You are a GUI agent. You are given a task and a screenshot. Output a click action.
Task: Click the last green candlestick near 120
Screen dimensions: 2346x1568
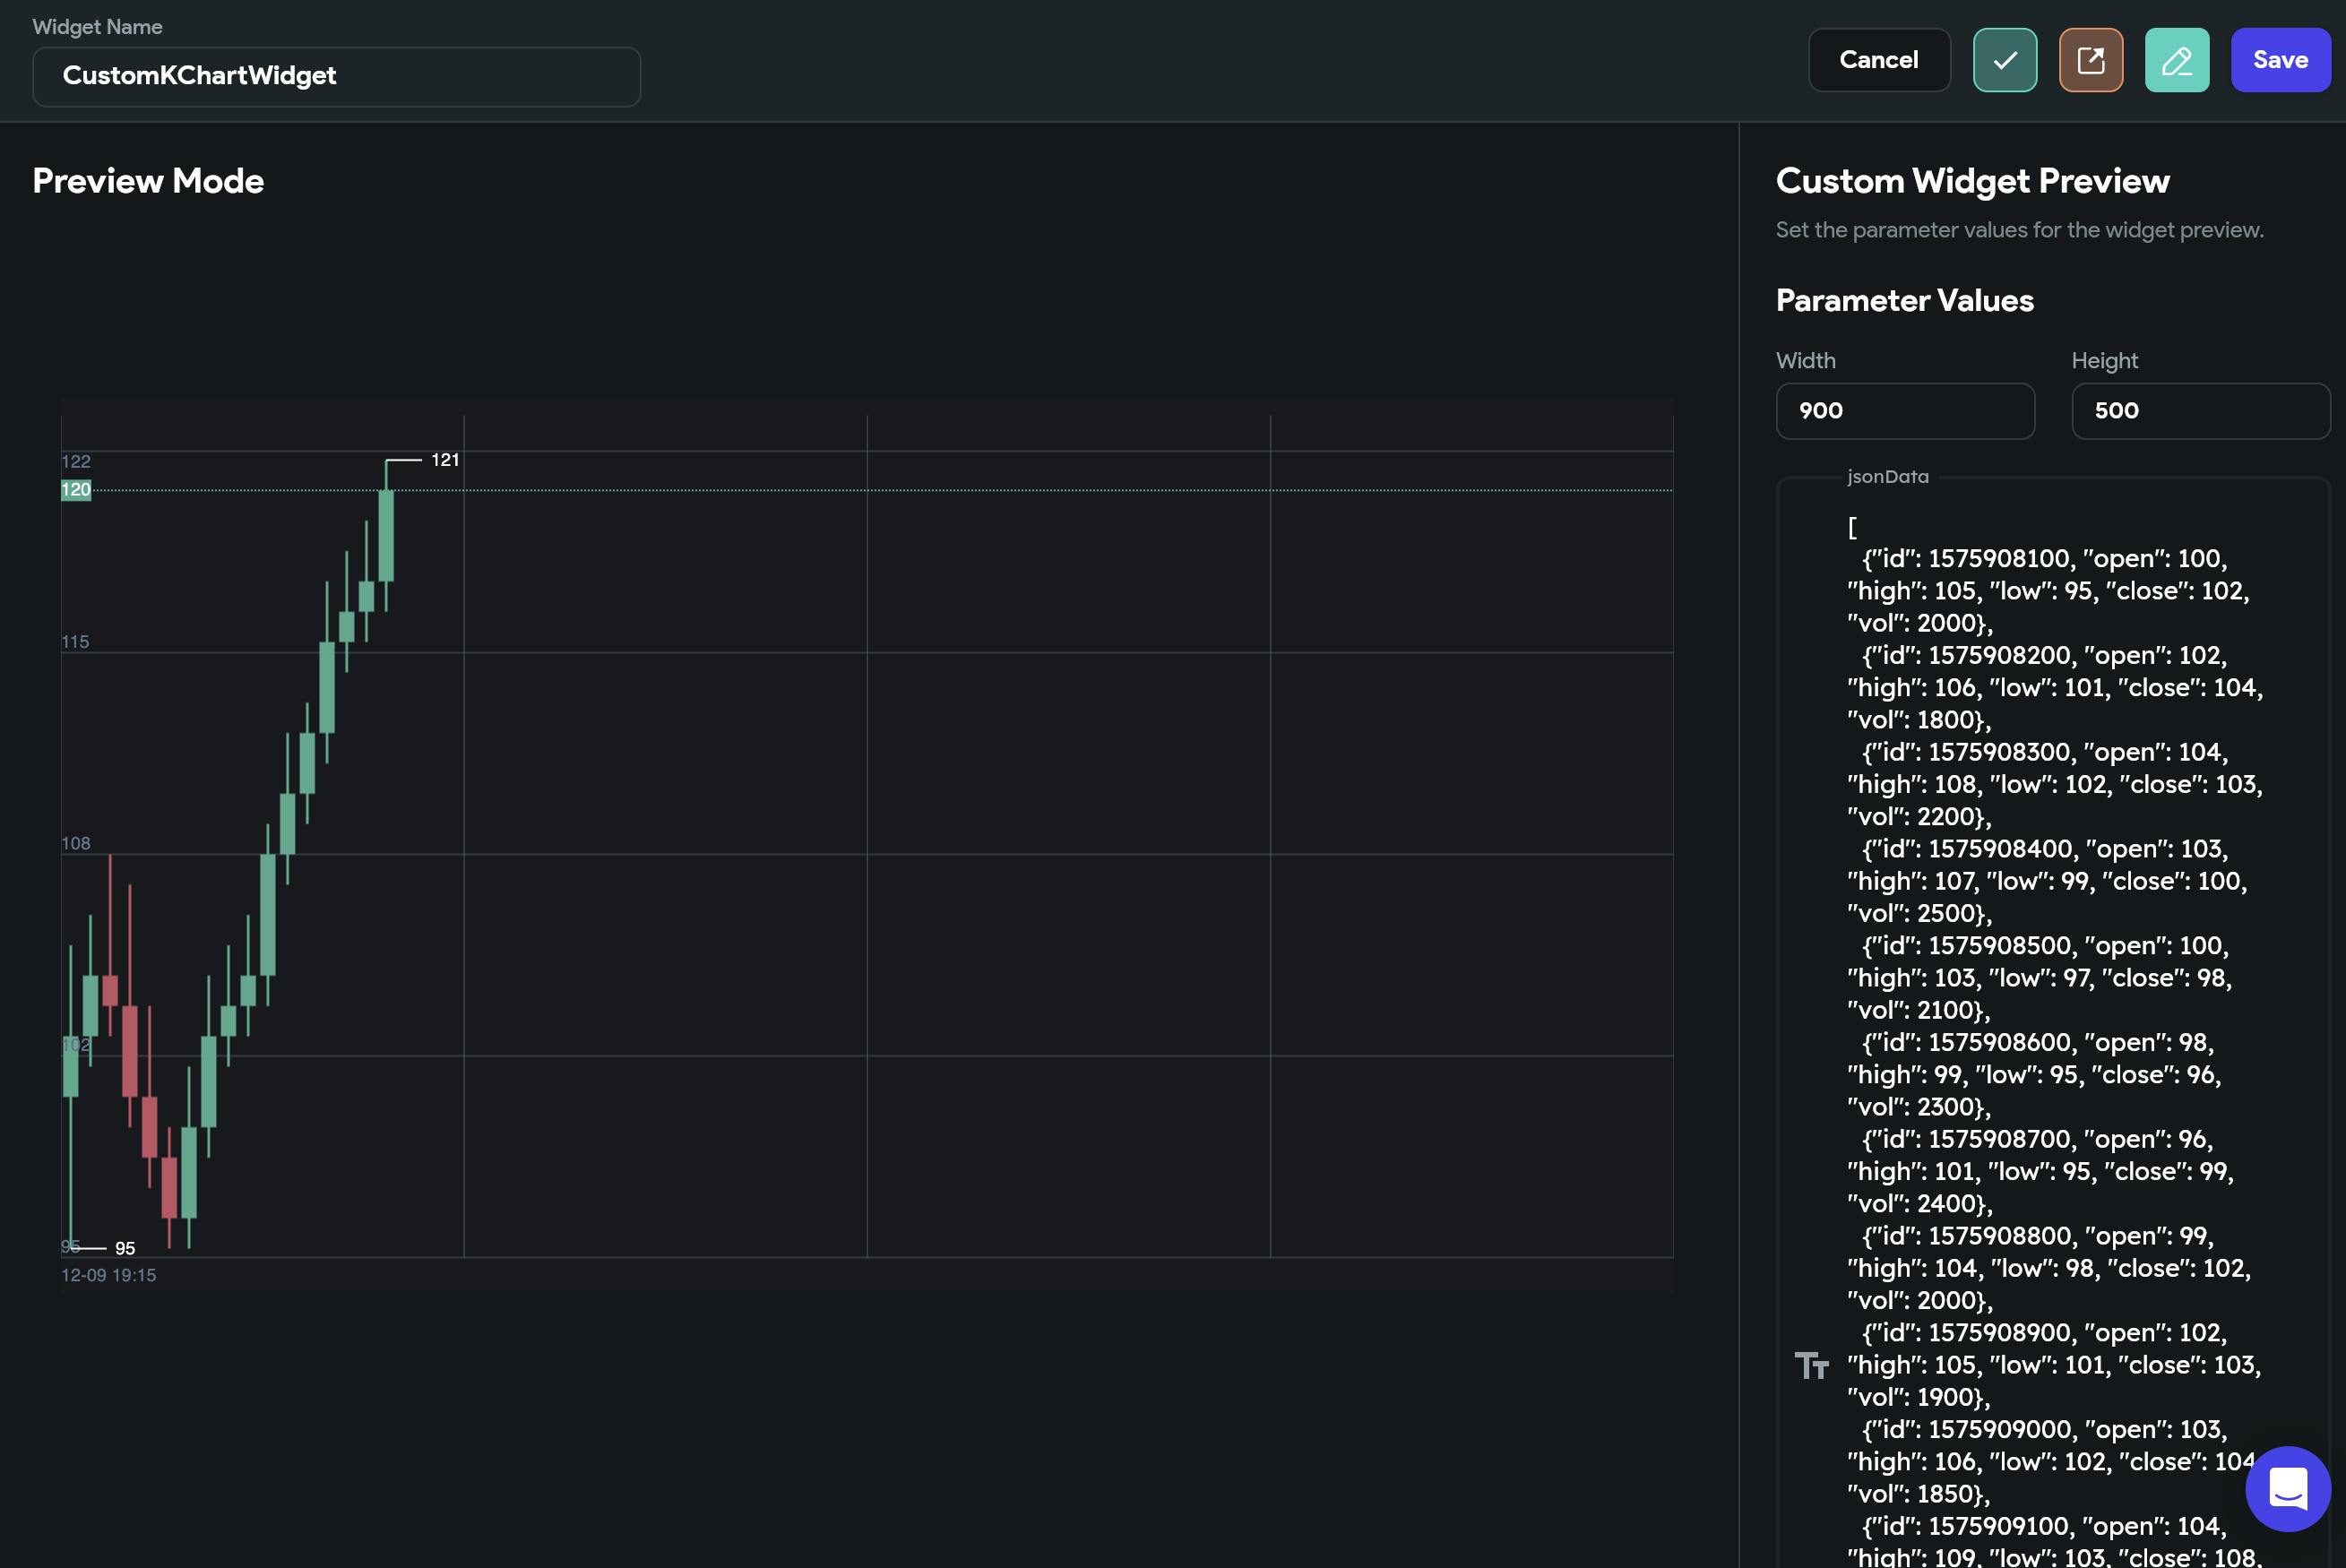tap(386, 535)
